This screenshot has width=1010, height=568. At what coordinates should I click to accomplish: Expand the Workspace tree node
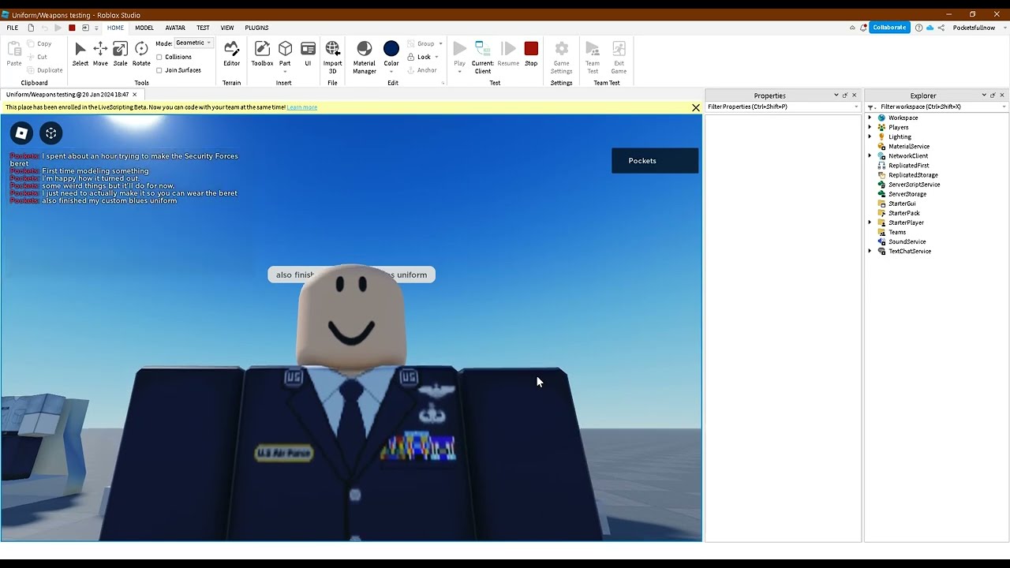[x=870, y=118]
